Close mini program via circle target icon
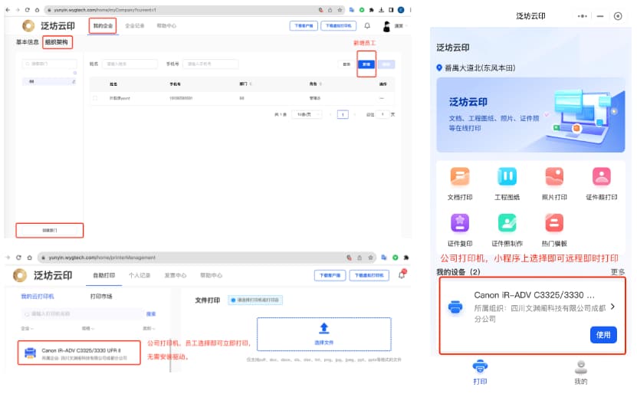The width and height of the screenshot is (637, 394). point(618,16)
